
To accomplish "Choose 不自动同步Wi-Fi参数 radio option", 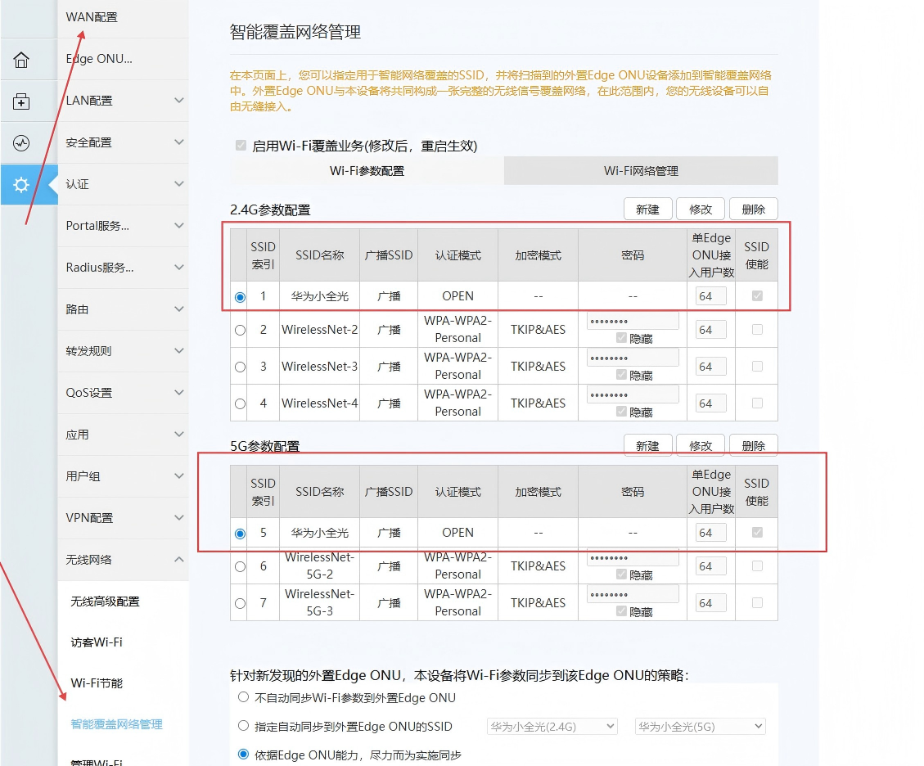I will tap(243, 698).
